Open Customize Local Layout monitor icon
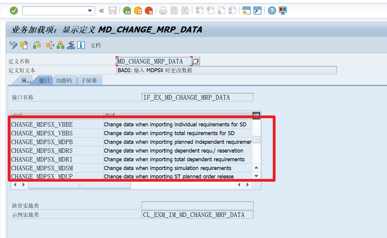This screenshot has width=387, height=238. coord(283,11)
